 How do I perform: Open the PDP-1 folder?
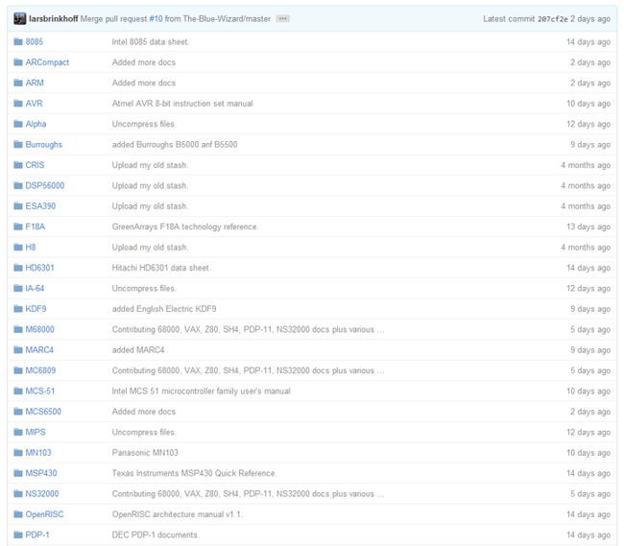(37, 534)
